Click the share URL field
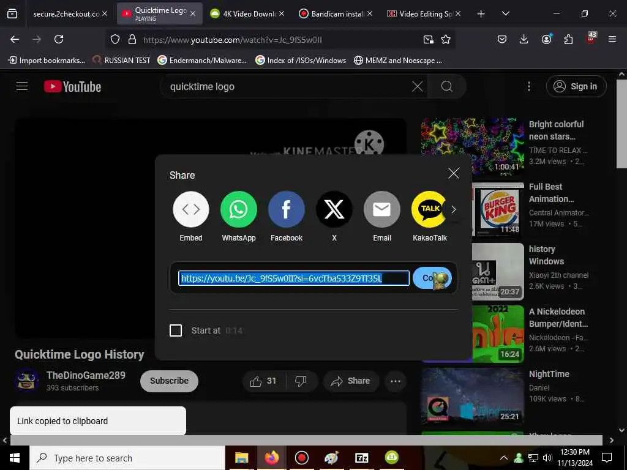The image size is (627, 470). point(294,278)
